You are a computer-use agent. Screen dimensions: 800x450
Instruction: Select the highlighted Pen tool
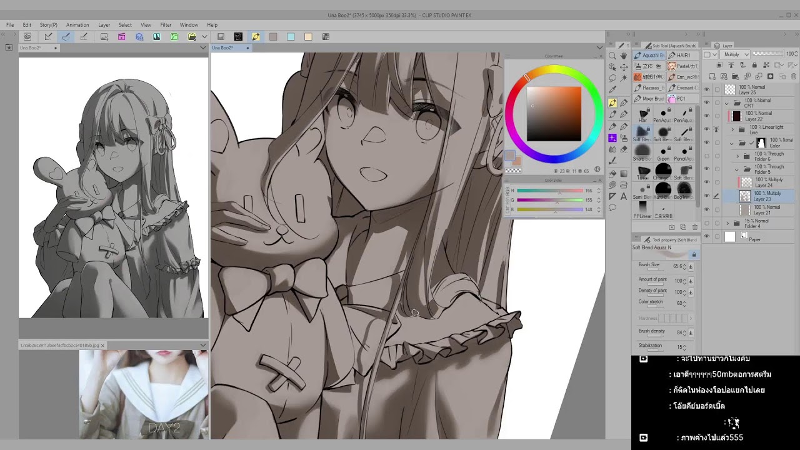tap(612, 103)
